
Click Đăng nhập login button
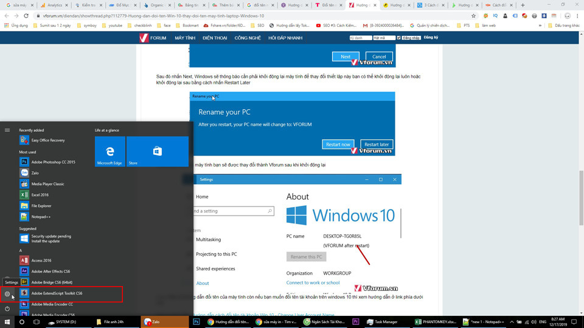pyautogui.click(x=411, y=38)
